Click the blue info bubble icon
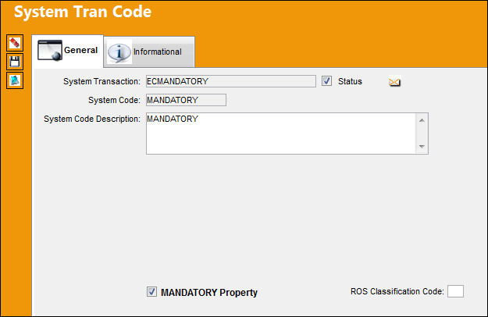Image resolution: width=488 pixels, height=317 pixels. 119,52
